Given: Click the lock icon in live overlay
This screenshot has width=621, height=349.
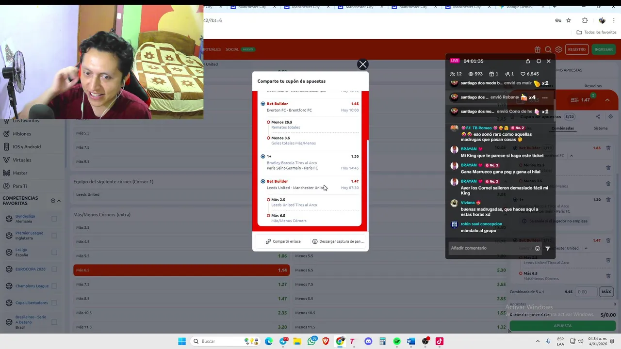Looking at the screenshot, I should point(528,61).
